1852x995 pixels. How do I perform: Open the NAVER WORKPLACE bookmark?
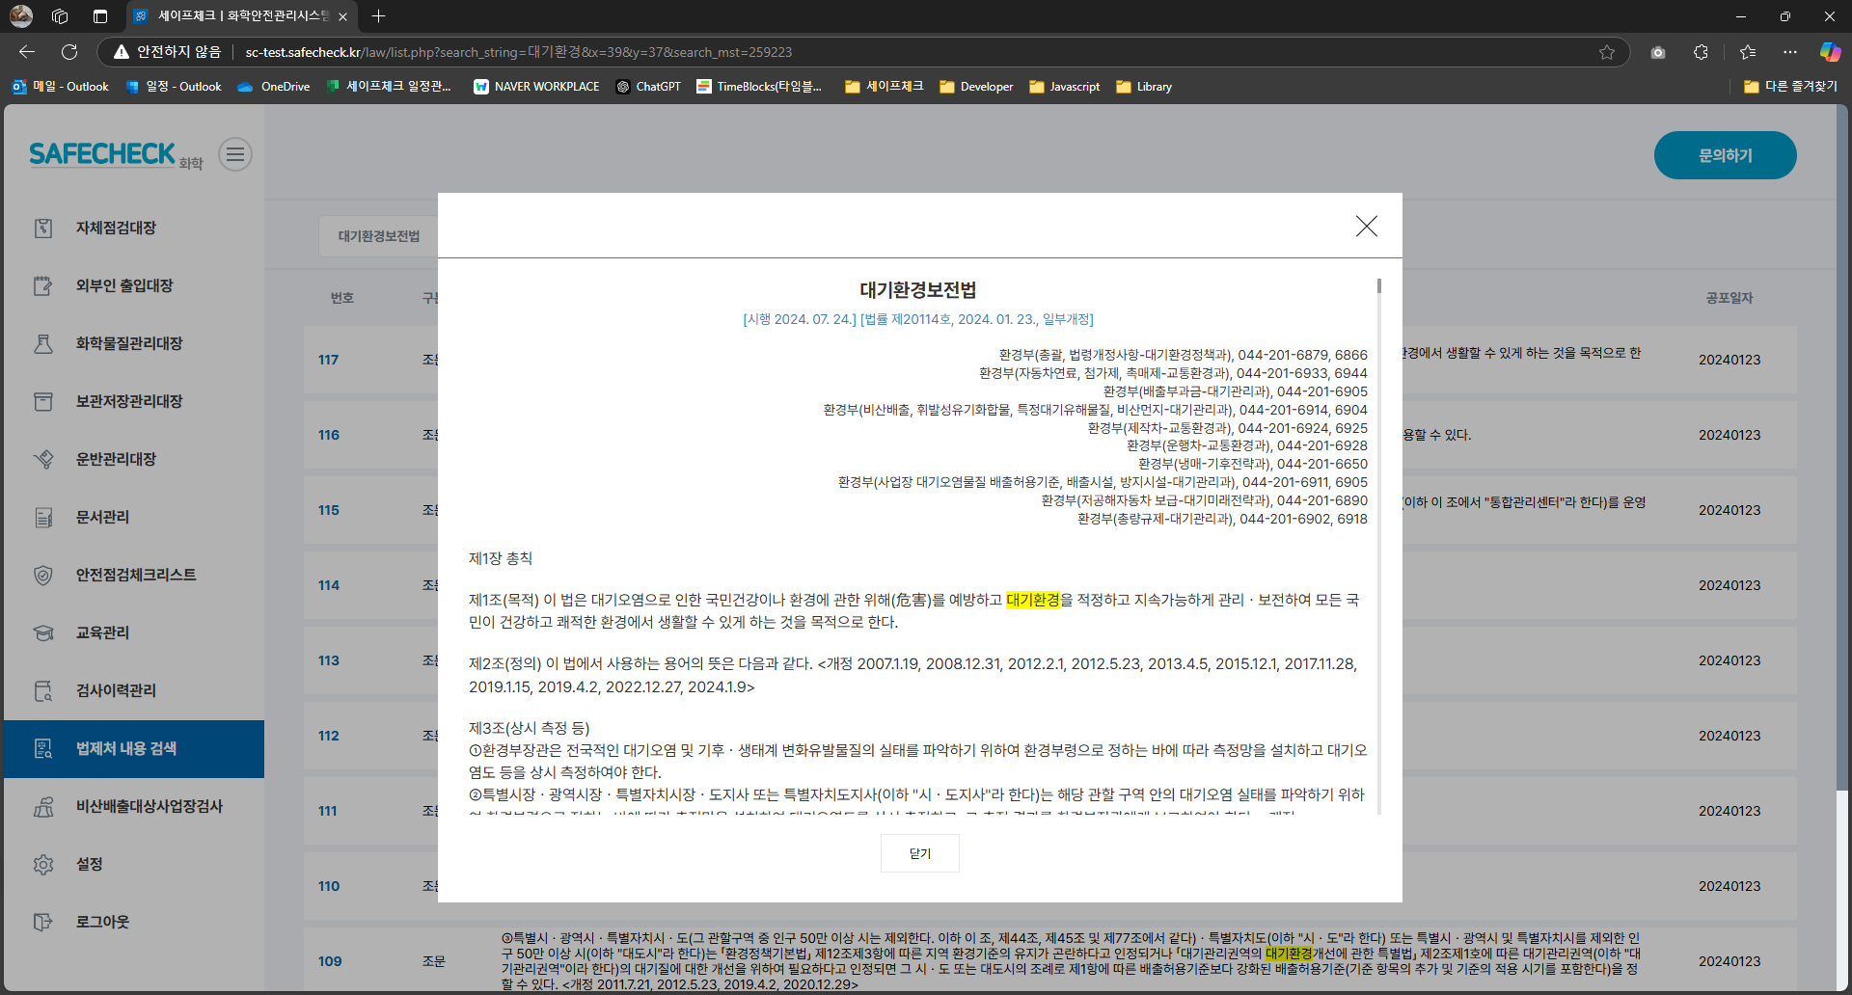[x=536, y=87]
